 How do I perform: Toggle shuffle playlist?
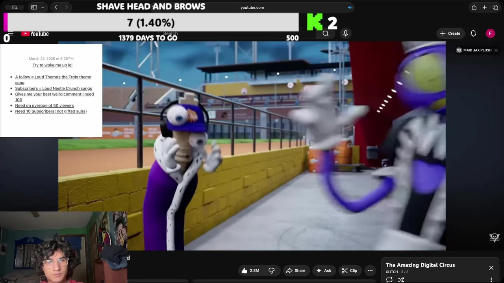pyautogui.click(x=401, y=279)
